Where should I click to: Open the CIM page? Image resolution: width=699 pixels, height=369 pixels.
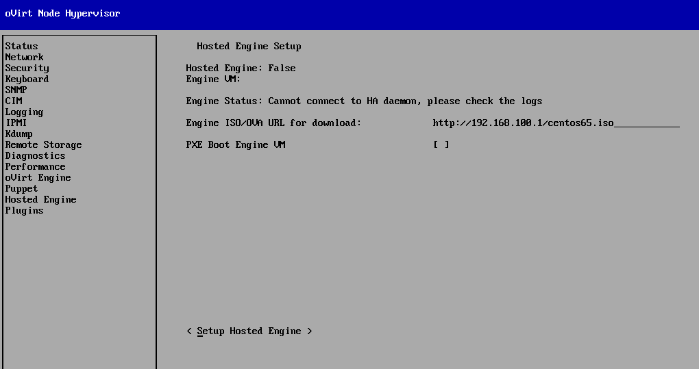click(14, 101)
